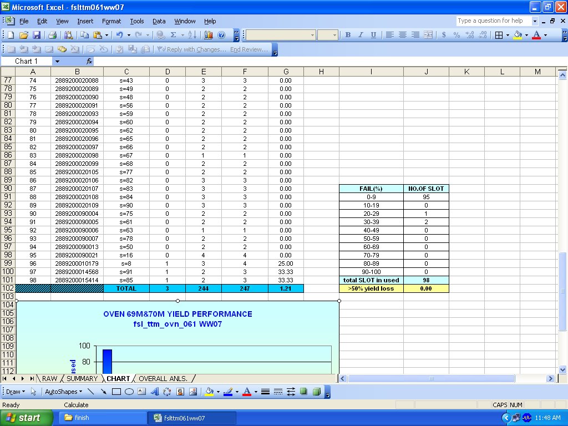This screenshot has height=426, width=568.
Task: Open the Font name dropdown
Action: tap(312, 35)
